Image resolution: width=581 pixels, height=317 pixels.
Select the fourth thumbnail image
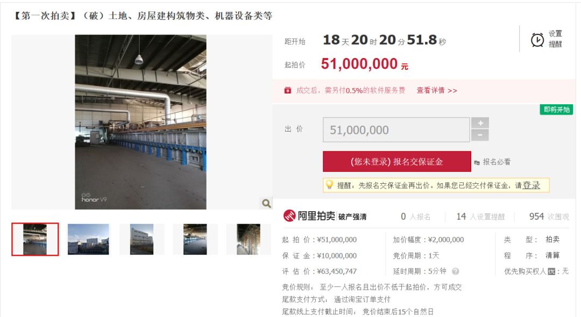click(195, 239)
